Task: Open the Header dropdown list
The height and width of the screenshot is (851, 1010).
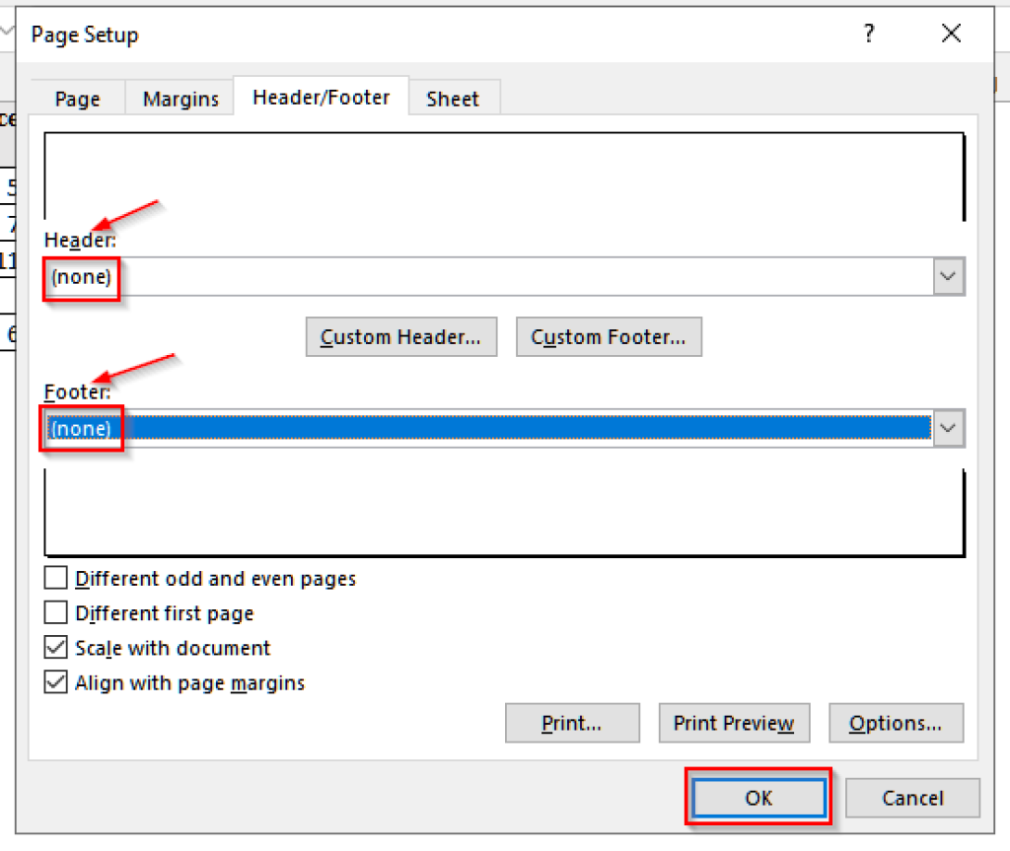Action: [x=948, y=277]
